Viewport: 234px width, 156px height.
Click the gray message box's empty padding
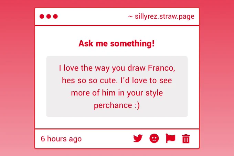coord(52,111)
